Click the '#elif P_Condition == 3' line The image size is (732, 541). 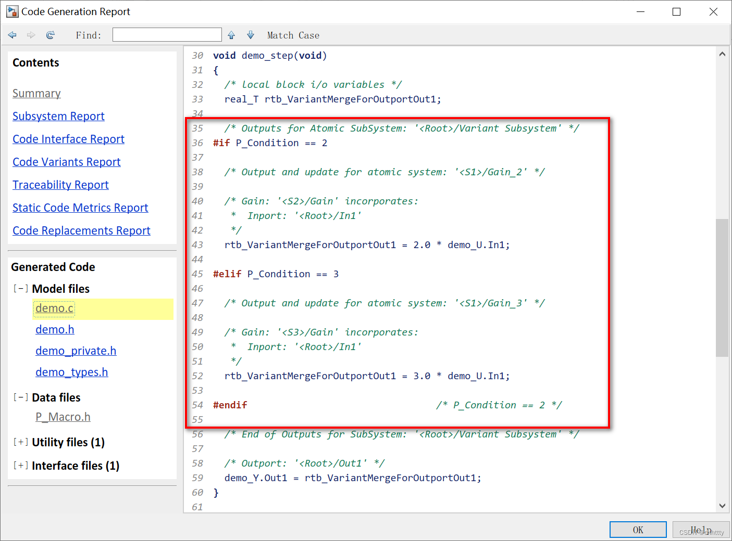click(276, 274)
